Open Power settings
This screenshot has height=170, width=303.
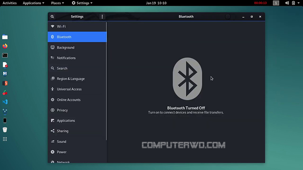(x=77, y=152)
